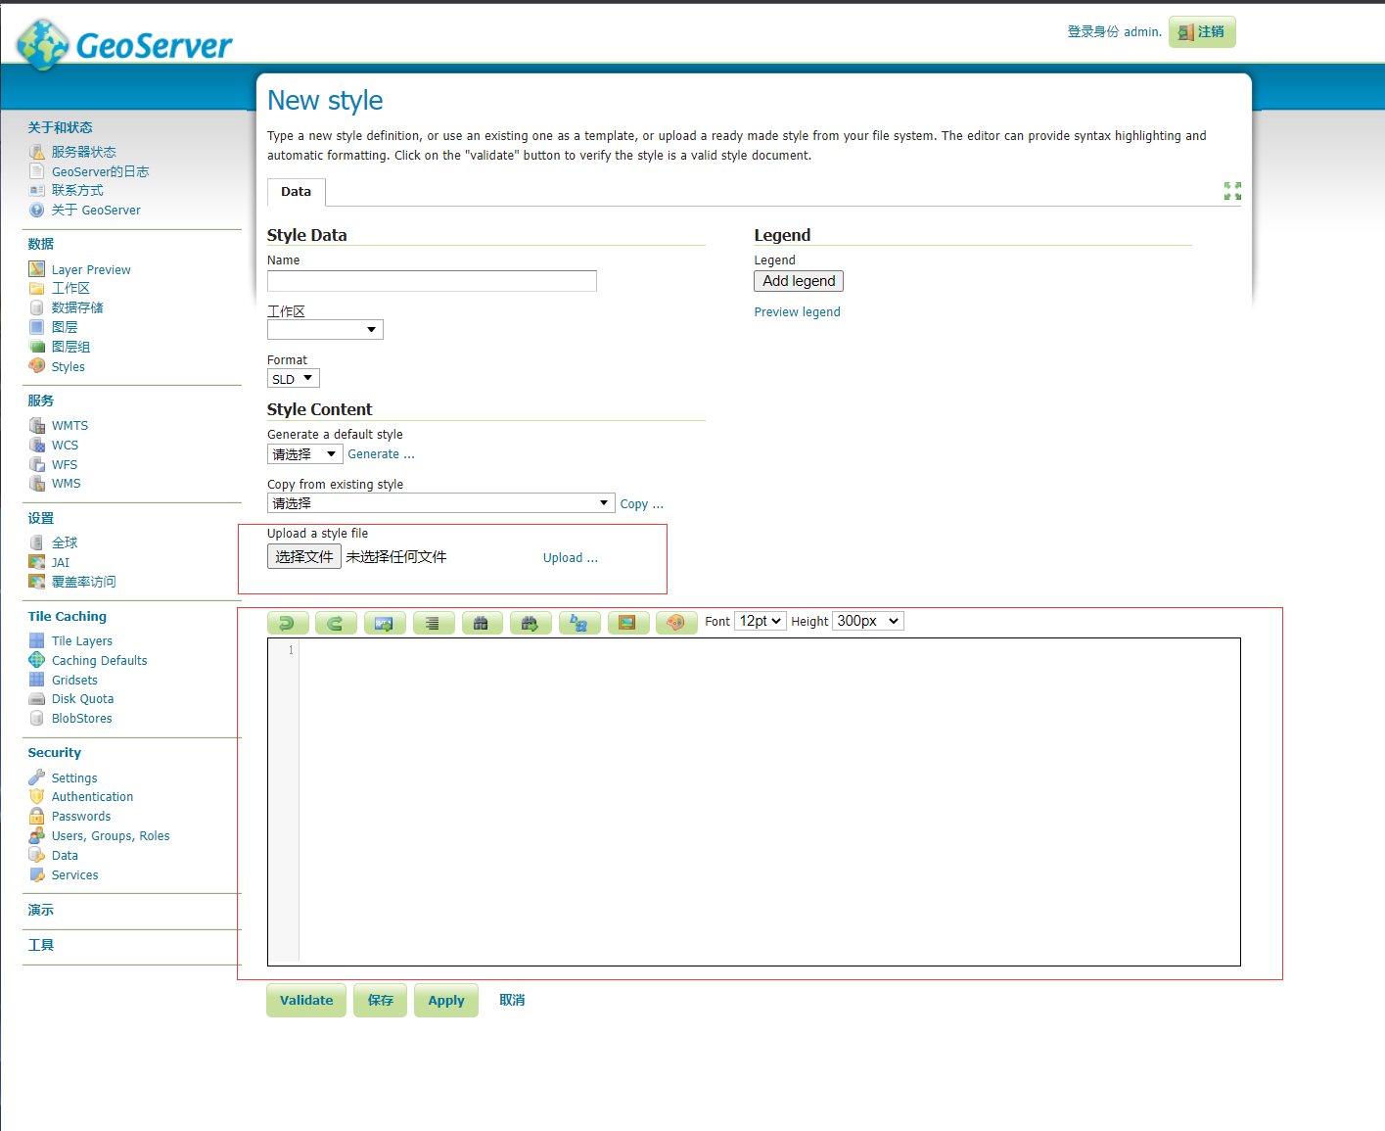Viewport: 1385px width, 1131px height.
Task: Select the Data tab
Action: point(296,192)
